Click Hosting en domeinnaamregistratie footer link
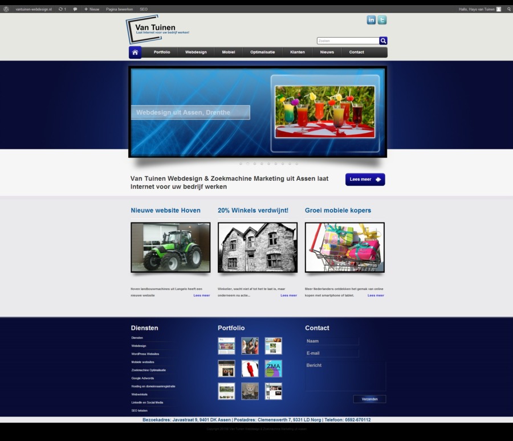This screenshot has height=441, width=513. pos(153,386)
